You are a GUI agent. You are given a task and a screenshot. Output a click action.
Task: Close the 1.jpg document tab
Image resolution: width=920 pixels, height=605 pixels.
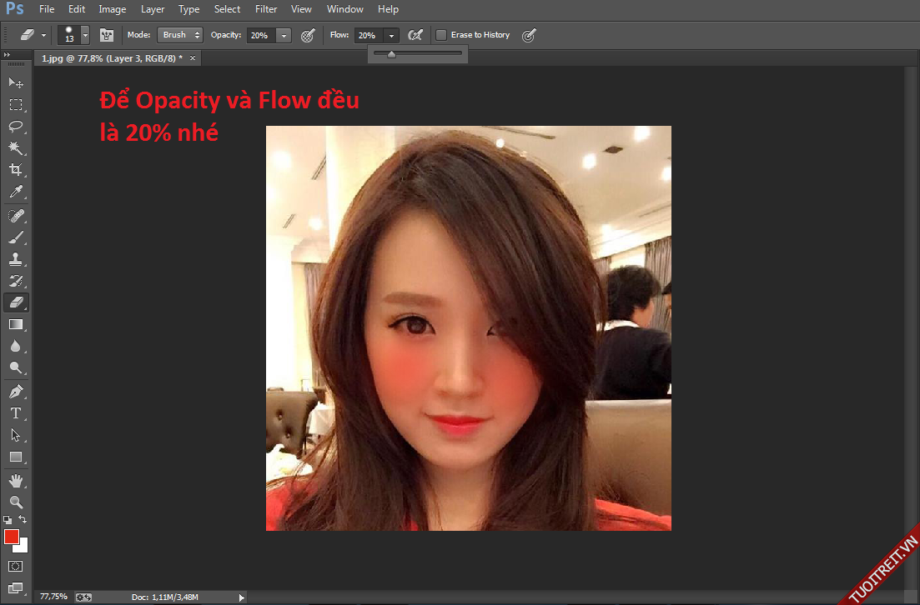pos(193,58)
